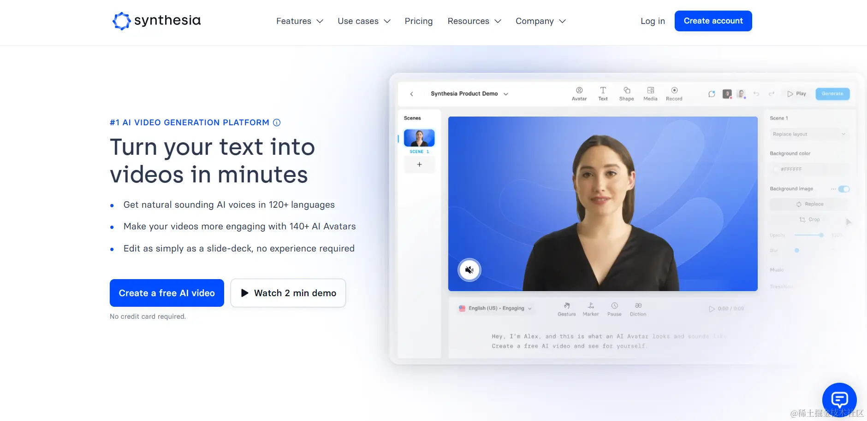867x421 pixels.
Task: Click the script text starting 'Hey, I'm Alex'
Action: 609,341
